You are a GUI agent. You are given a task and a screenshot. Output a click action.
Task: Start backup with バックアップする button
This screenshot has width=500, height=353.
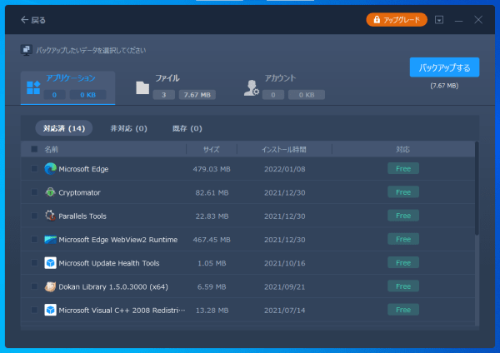pos(444,67)
